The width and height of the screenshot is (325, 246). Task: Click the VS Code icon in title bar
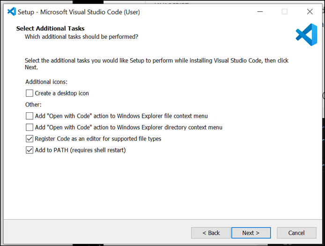[x=12, y=11]
